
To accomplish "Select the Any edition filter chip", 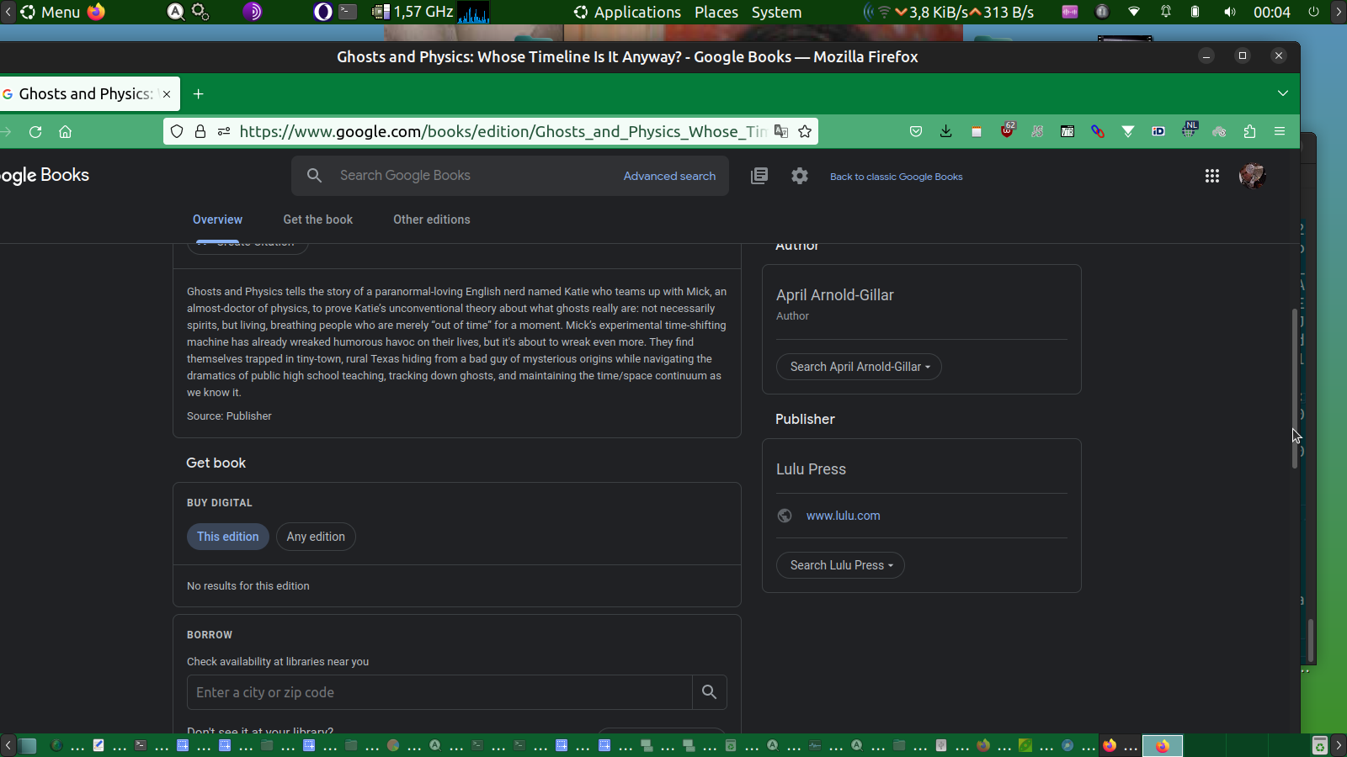I will click(x=316, y=537).
